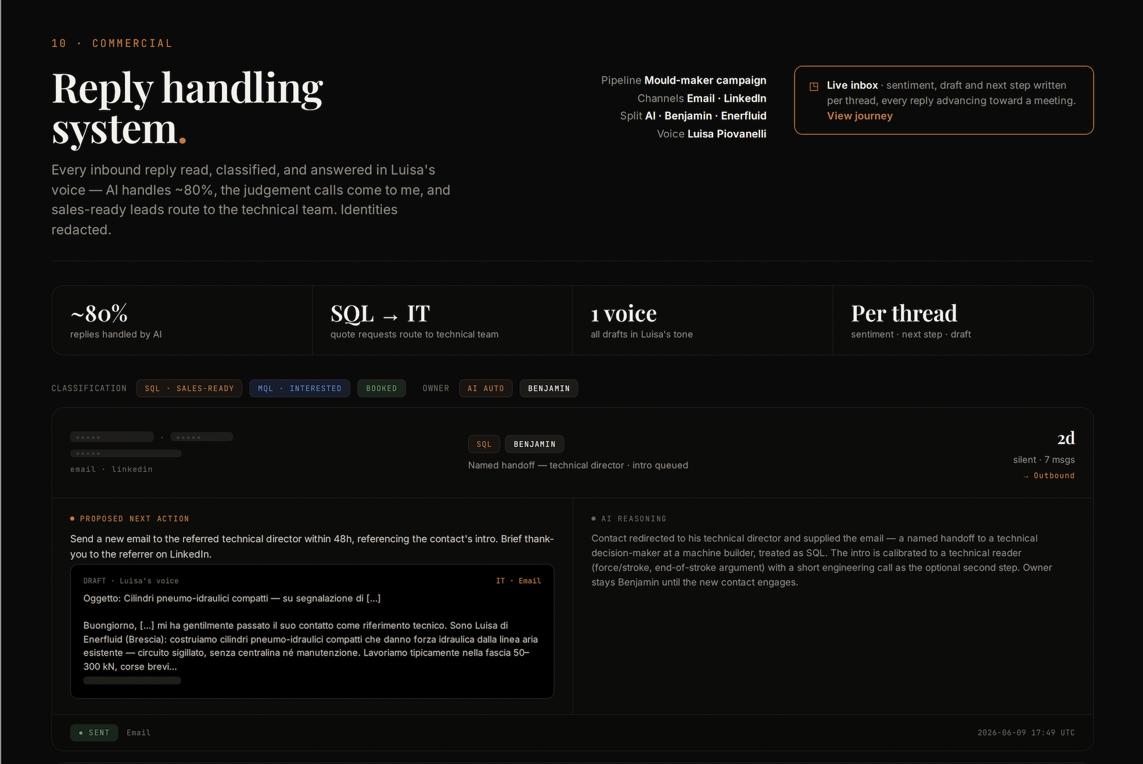Click the 10 · Commercial section label
The image size is (1143, 764).
tap(112, 44)
